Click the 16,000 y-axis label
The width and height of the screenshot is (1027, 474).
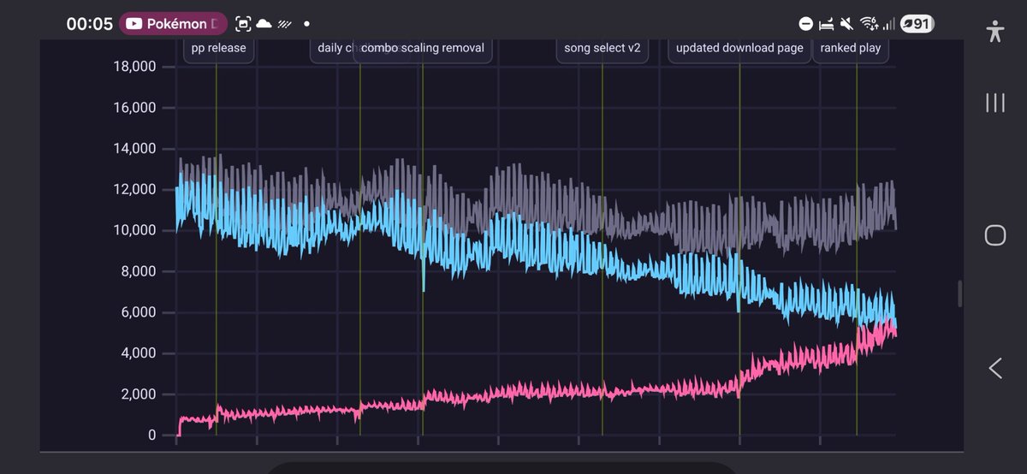point(134,108)
